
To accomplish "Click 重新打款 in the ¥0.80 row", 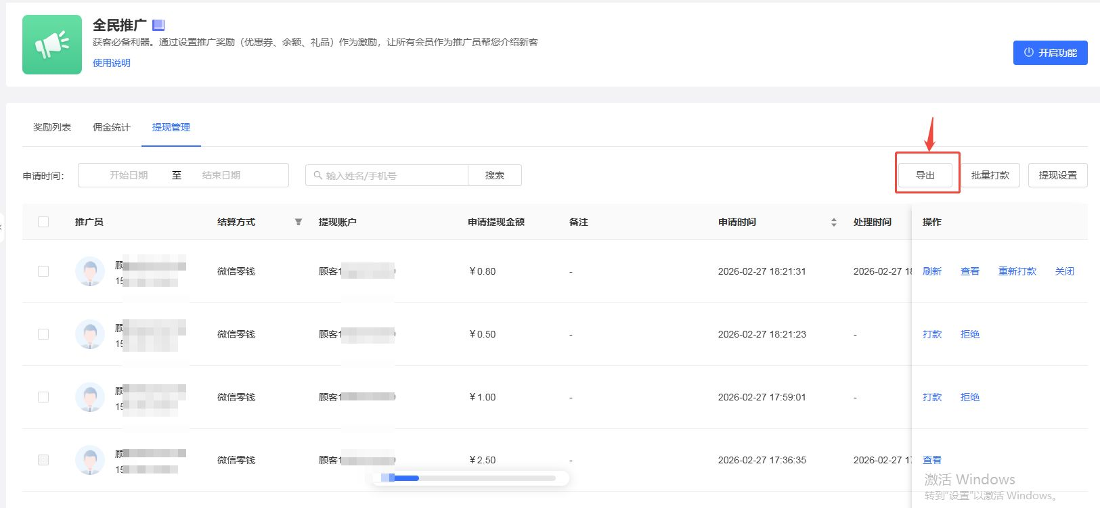I will 1017,271.
